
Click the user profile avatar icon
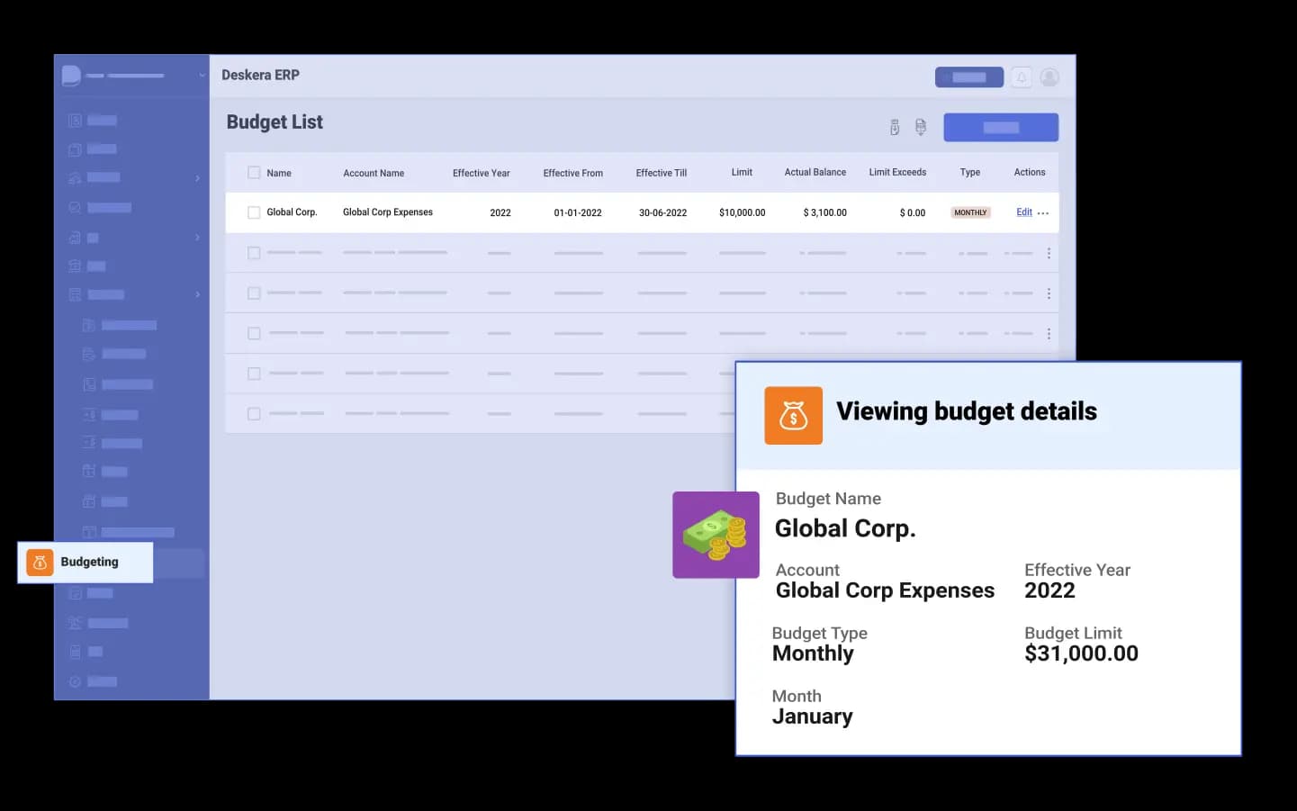pyautogui.click(x=1049, y=77)
